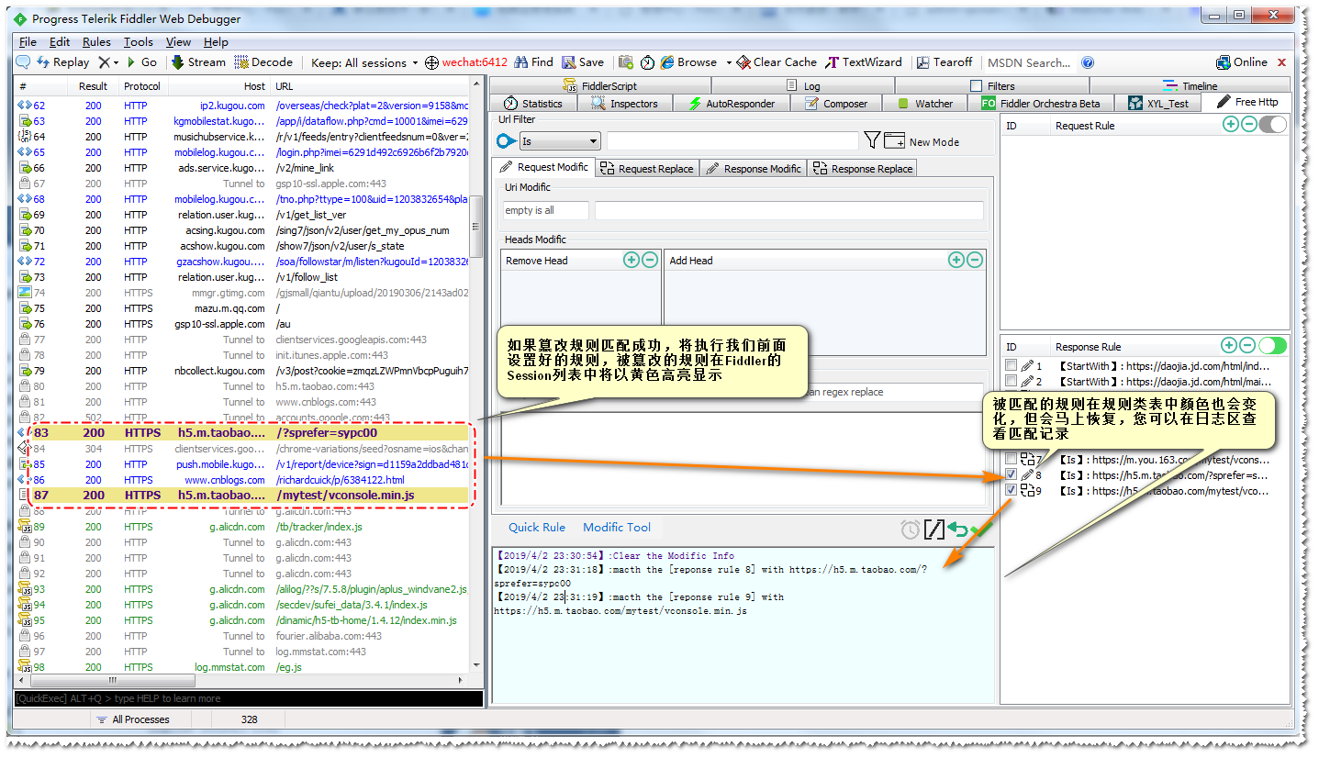The image size is (1319, 758).
Task: Switch to the XYL_Test tab
Action: pos(1158,103)
